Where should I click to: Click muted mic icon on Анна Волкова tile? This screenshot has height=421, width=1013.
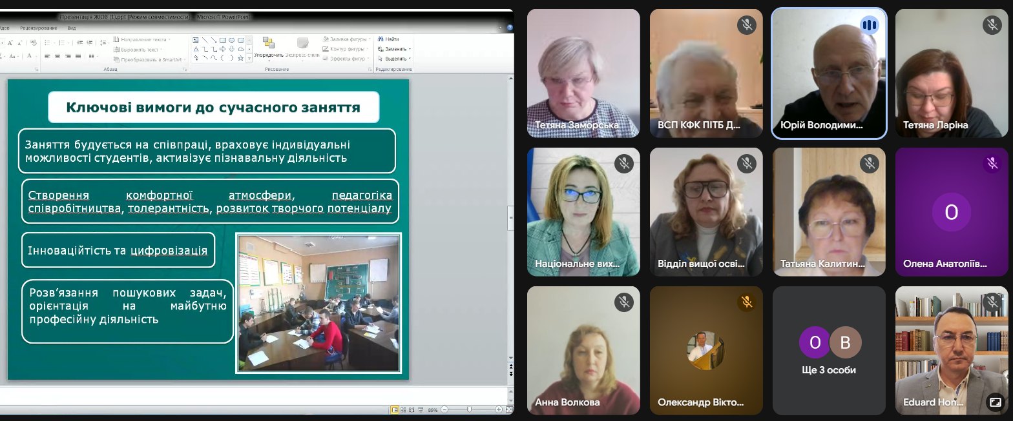[623, 302]
